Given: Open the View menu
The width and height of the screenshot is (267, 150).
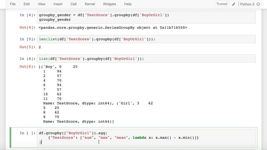Looking at the screenshot, I should click(42, 4).
